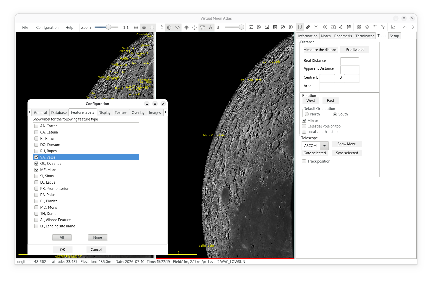Enable the Celestial Pole on top checkbox
The width and height of the screenshot is (432, 281).
point(304,126)
